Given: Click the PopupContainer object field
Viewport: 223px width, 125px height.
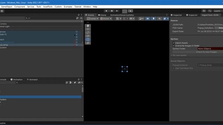Looking at the screenshot, I should 210,65.
